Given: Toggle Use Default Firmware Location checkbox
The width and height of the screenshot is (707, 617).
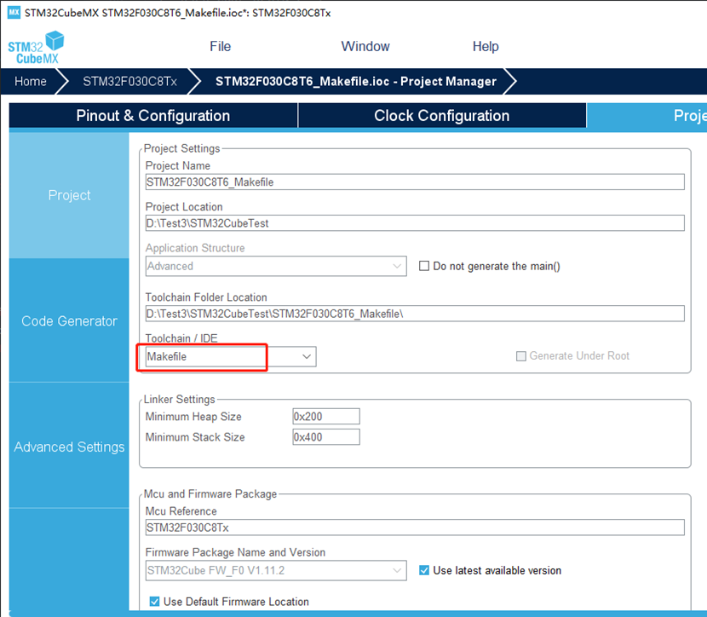Looking at the screenshot, I should pos(154,602).
